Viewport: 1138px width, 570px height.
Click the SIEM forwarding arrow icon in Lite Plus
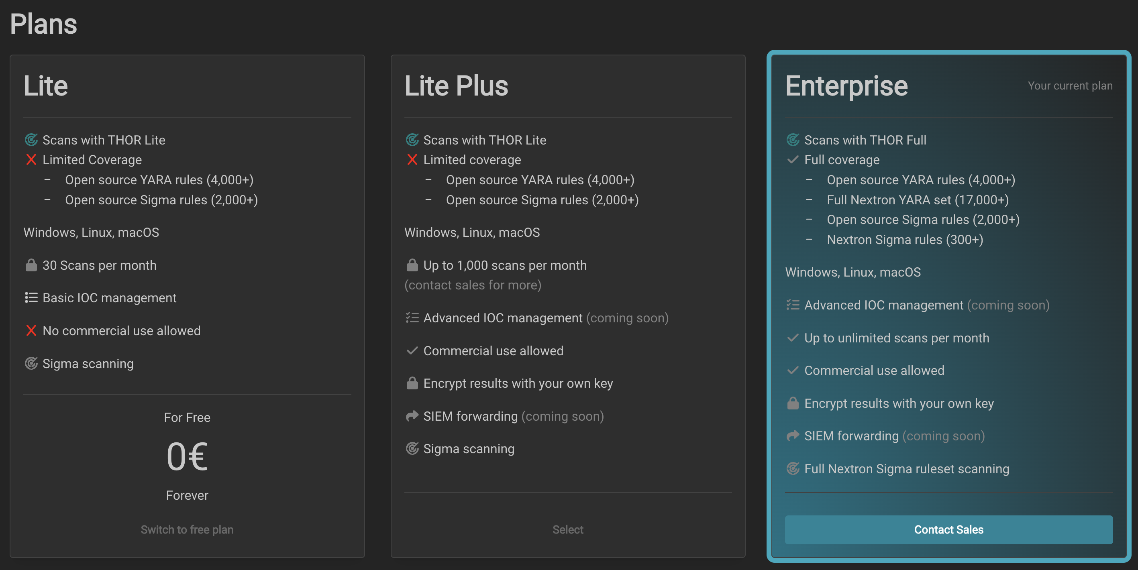[x=412, y=416]
